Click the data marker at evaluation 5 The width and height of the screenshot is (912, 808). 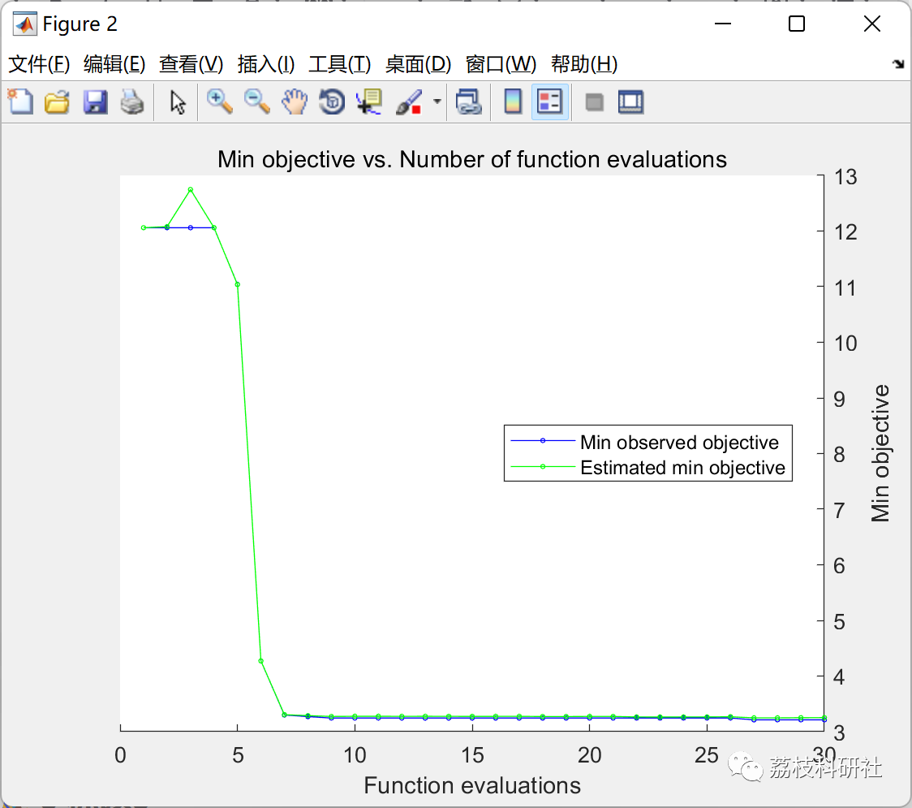(x=237, y=285)
